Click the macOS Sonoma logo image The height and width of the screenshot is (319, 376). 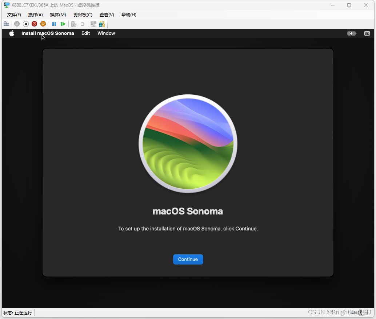(x=188, y=144)
